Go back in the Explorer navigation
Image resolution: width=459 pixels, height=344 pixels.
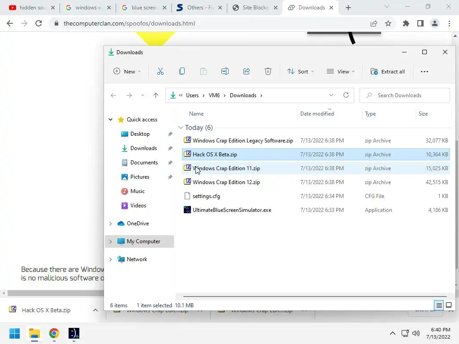pyautogui.click(x=113, y=95)
